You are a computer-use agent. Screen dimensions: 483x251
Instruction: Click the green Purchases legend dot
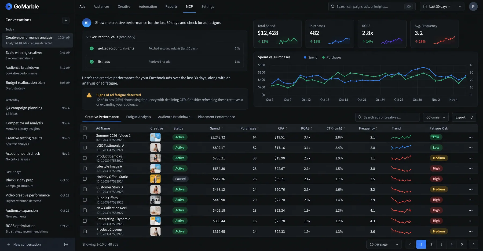pyautogui.click(x=323, y=58)
